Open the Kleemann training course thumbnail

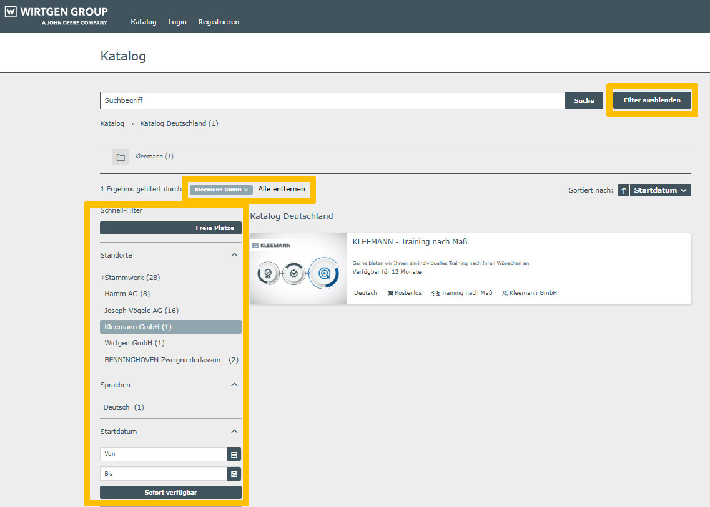298,269
